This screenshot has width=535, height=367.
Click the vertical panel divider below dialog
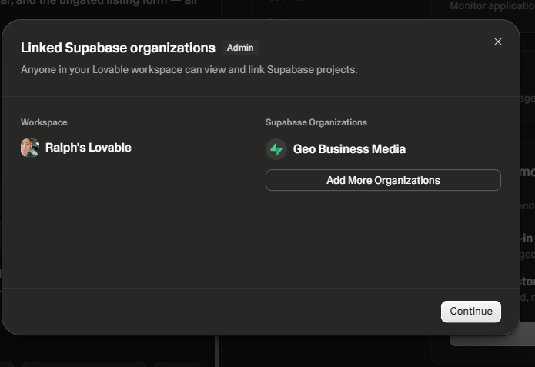point(217,352)
